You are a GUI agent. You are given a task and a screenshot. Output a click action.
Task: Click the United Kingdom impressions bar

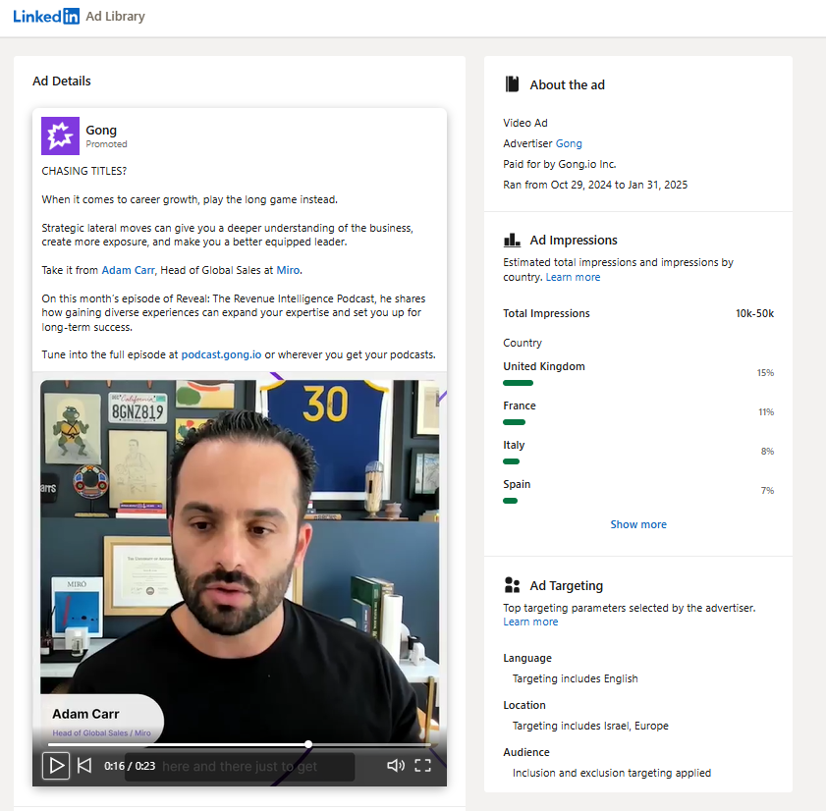[518, 383]
